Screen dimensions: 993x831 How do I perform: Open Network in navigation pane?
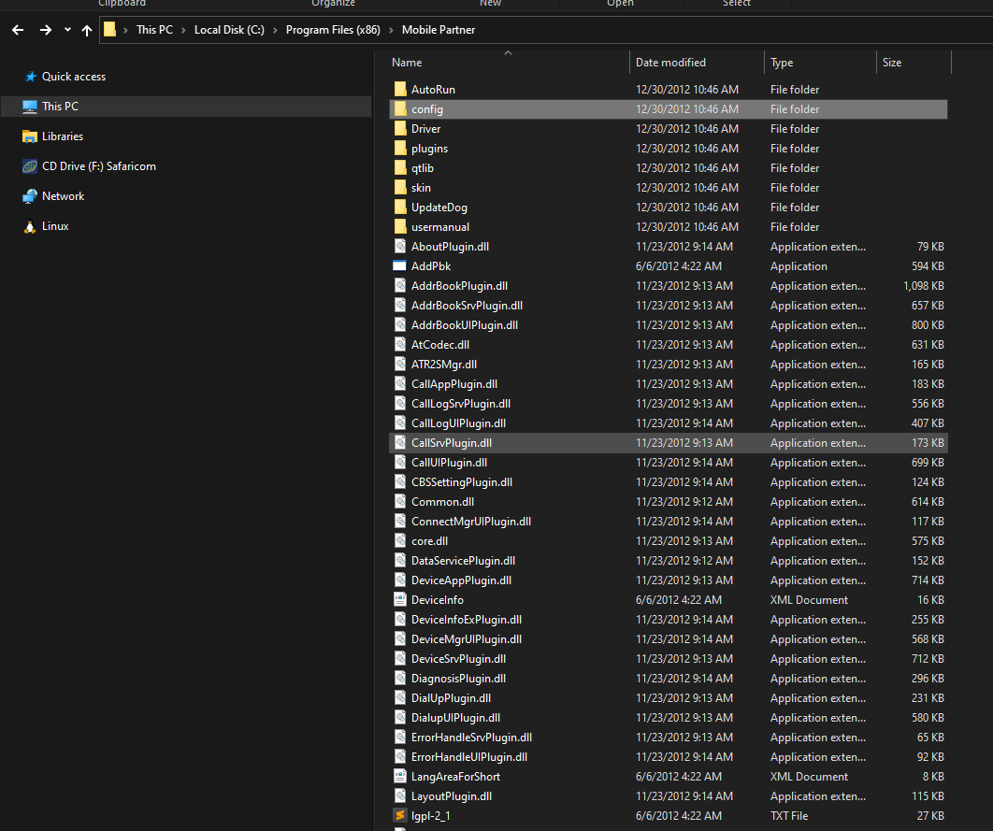[x=63, y=196]
